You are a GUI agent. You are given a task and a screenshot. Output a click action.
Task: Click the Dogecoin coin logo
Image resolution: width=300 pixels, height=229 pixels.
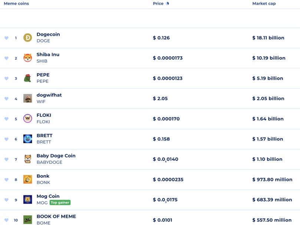[x=28, y=38]
